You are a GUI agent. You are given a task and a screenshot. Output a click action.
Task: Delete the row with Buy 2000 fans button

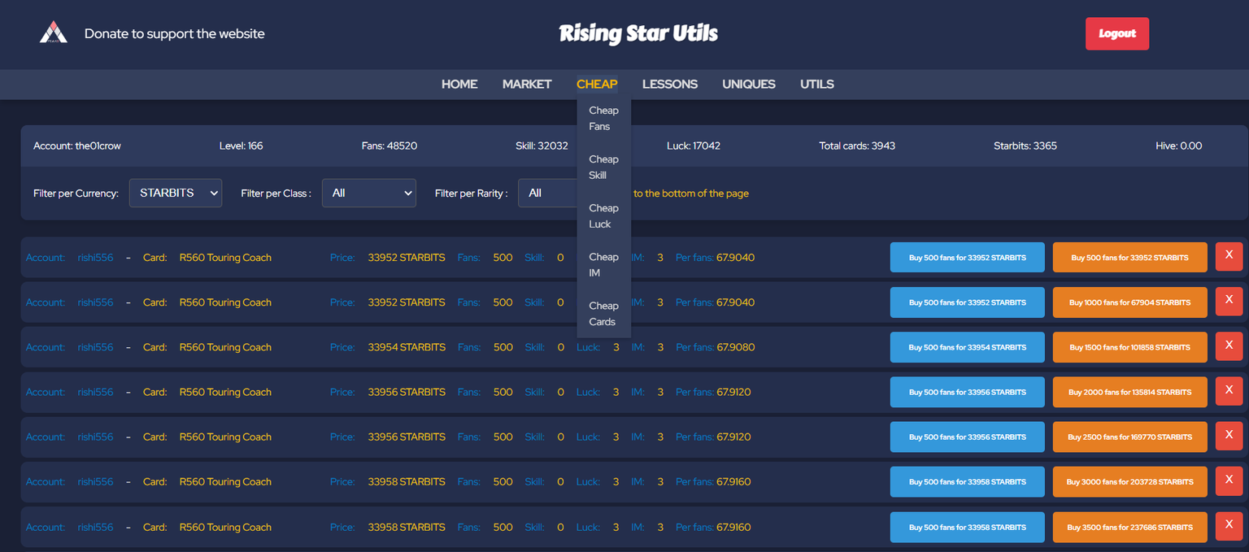pos(1229,390)
